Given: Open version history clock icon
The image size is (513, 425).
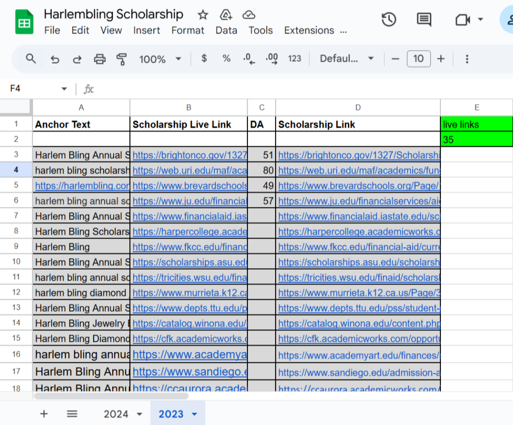Looking at the screenshot, I should pyautogui.click(x=389, y=20).
